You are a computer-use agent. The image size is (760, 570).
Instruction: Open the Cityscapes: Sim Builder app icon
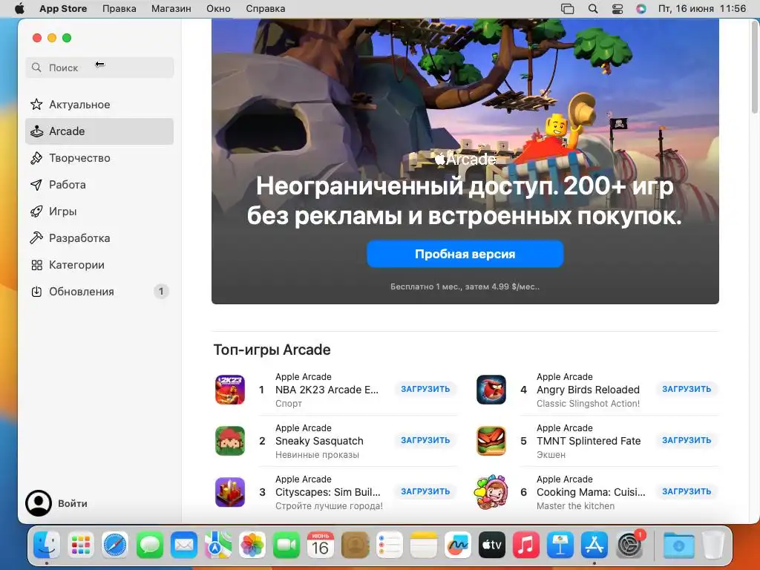(x=230, y=492)
